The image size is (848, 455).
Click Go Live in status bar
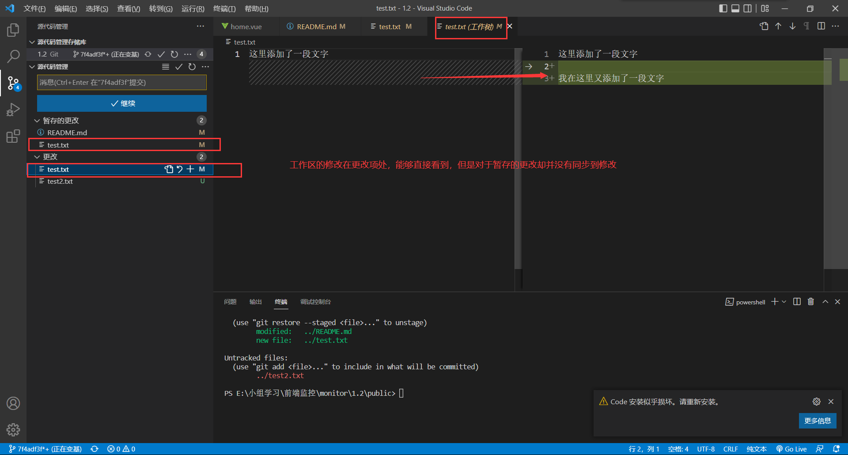pos(791,449)
